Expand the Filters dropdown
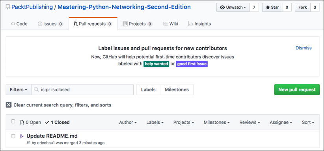 tap(19, 89)
